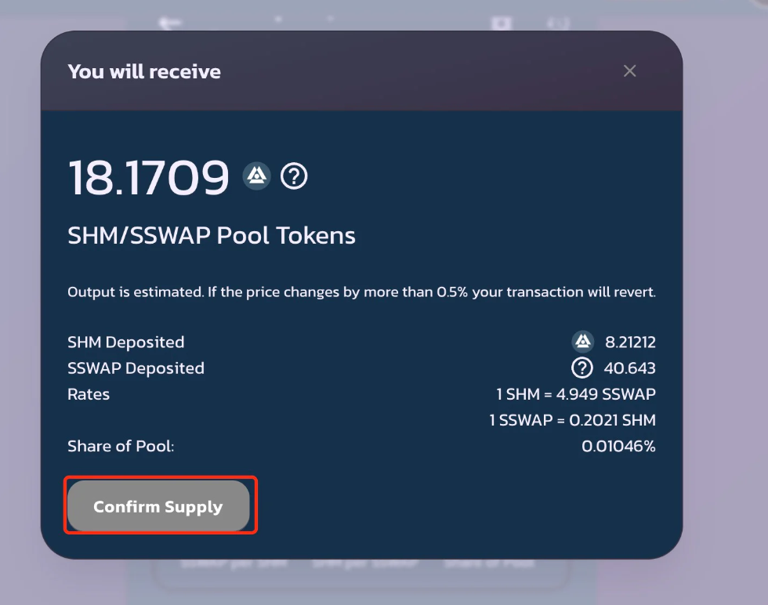
Task: Close the You will receive dialog
Action: 629,71
